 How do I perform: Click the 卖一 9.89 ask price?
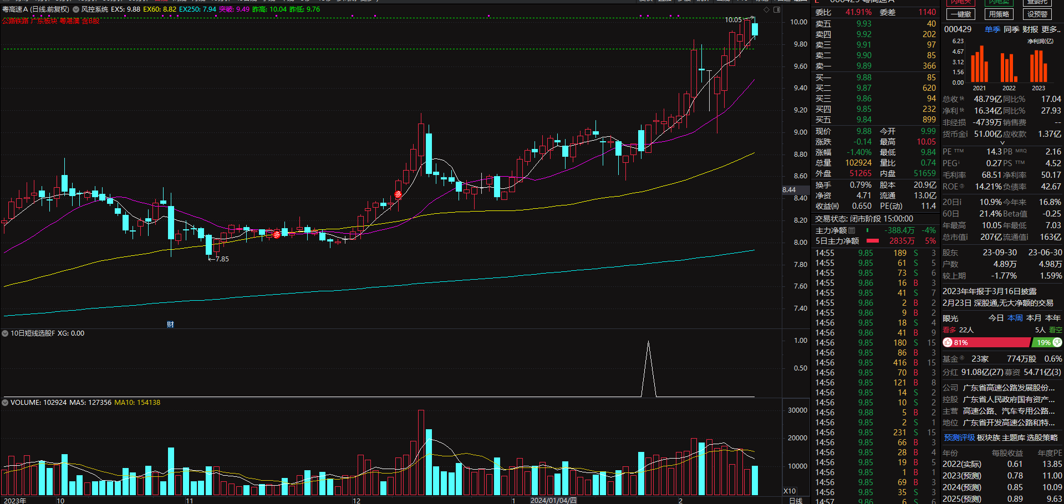(863, 66)
